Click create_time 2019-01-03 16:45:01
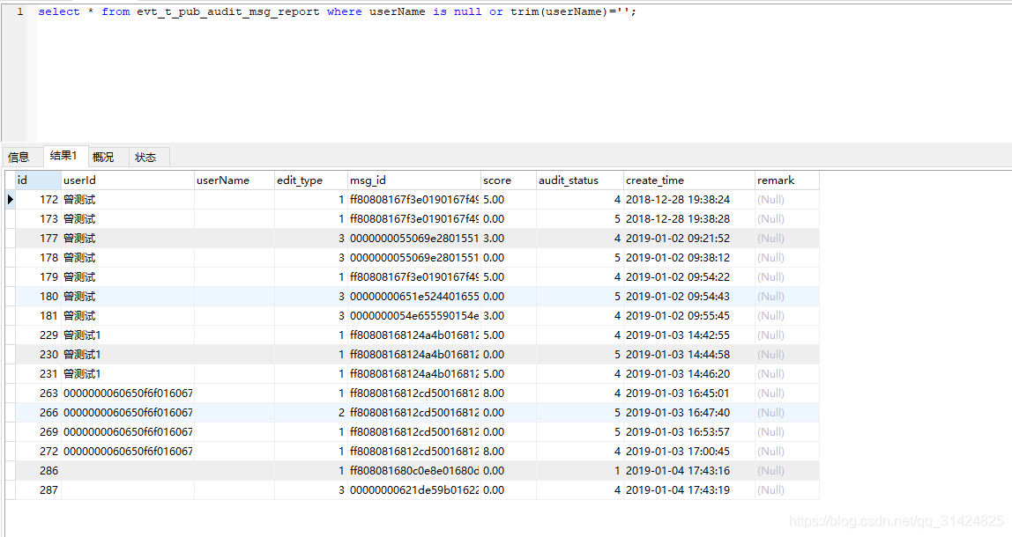Screen dimensions: 1012x537 click(x=688, y=394)
